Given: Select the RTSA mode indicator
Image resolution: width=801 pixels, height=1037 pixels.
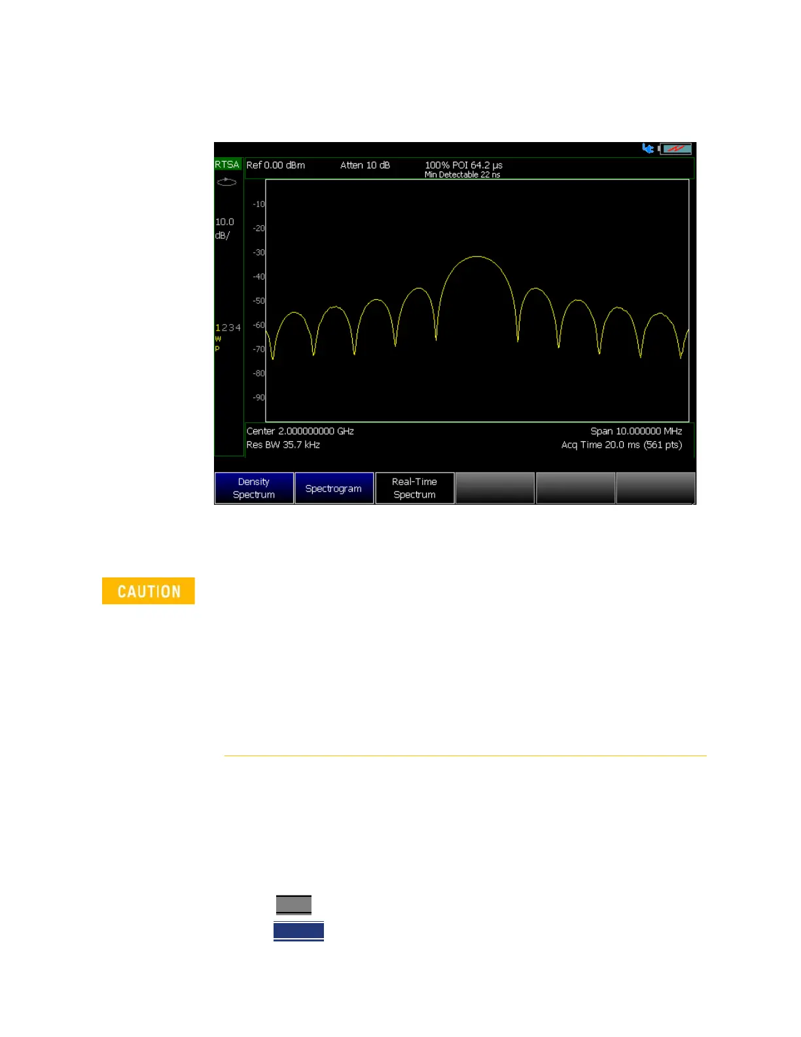Looking at the screenshot, I should 228,164.
